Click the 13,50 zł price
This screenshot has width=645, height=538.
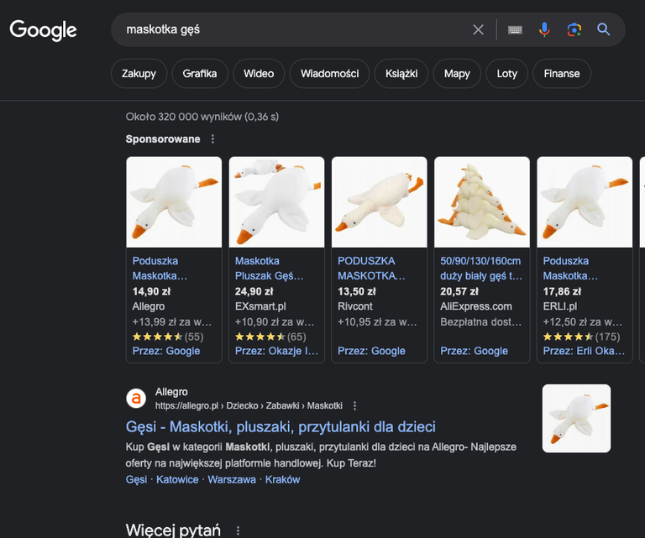click(x=357, y=292)
